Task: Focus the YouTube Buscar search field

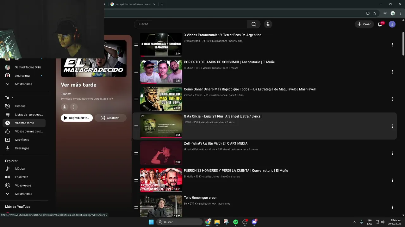Action: coord(190,24)
